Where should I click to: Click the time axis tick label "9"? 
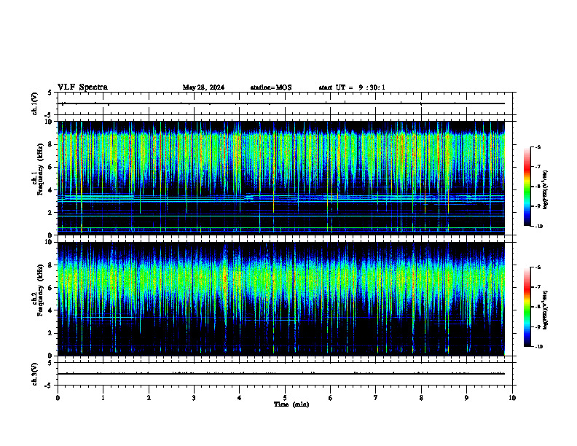click(466, 398)
